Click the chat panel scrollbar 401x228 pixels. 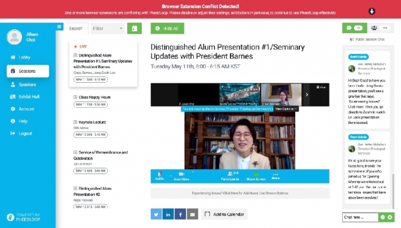[393, 191]
